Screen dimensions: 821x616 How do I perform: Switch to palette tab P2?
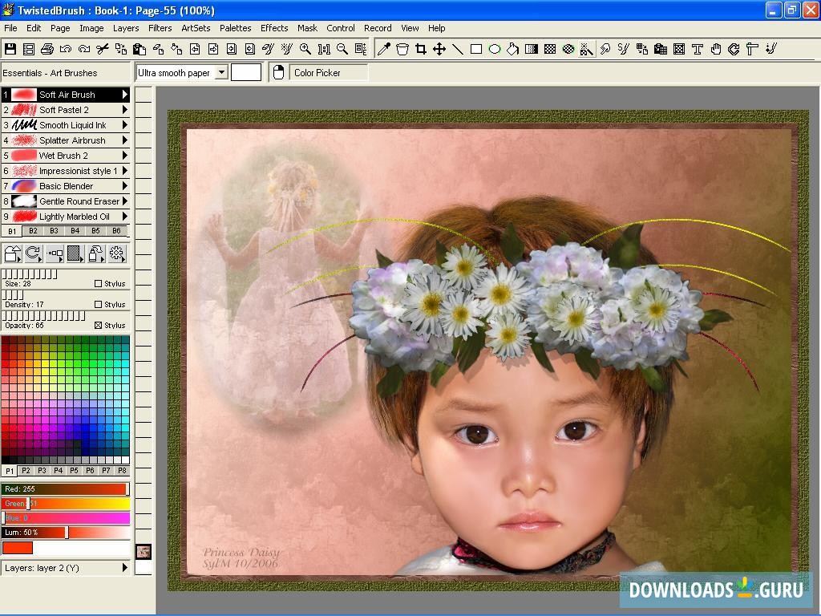[x=26, y=470]
